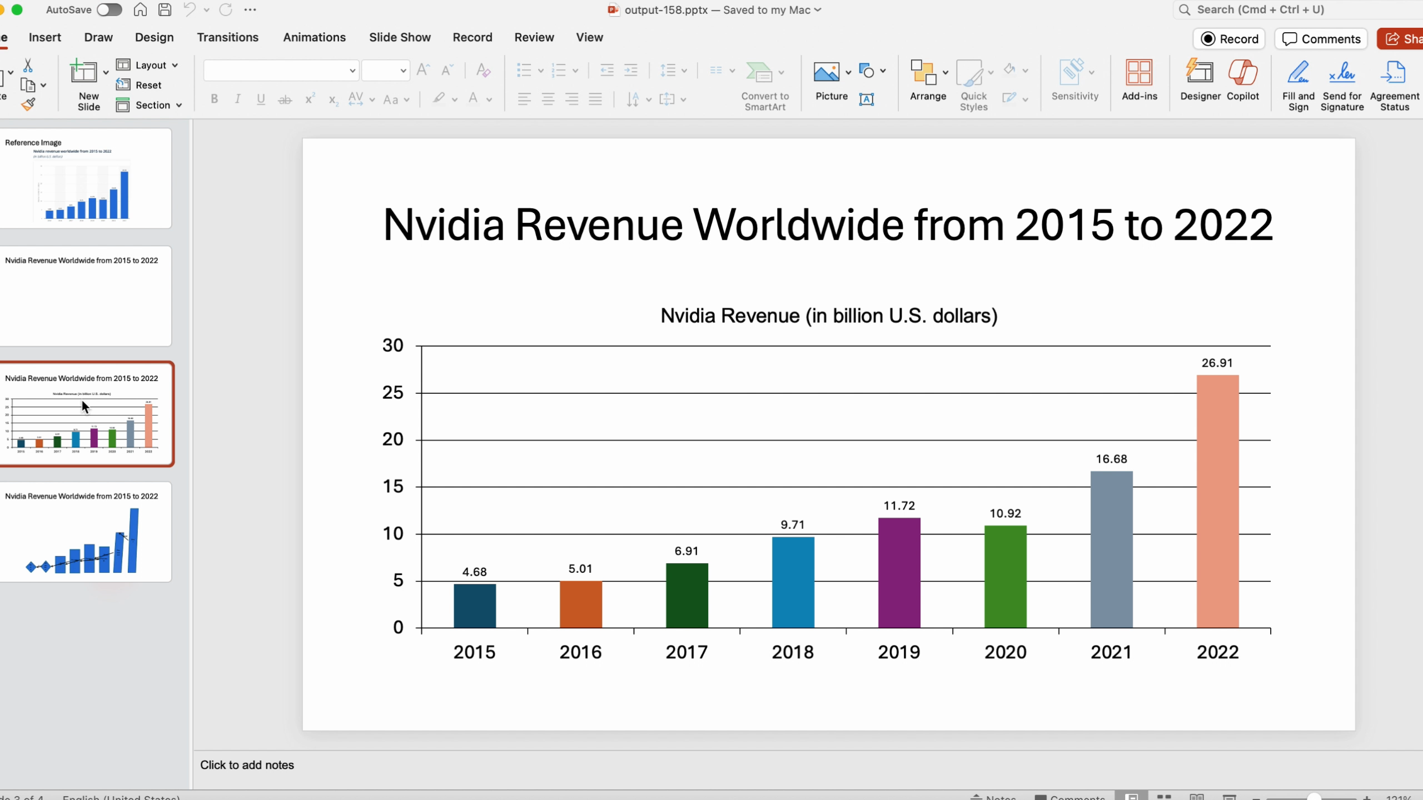
Task: Select the Transitions tab
Action: (x=227, y=37)
